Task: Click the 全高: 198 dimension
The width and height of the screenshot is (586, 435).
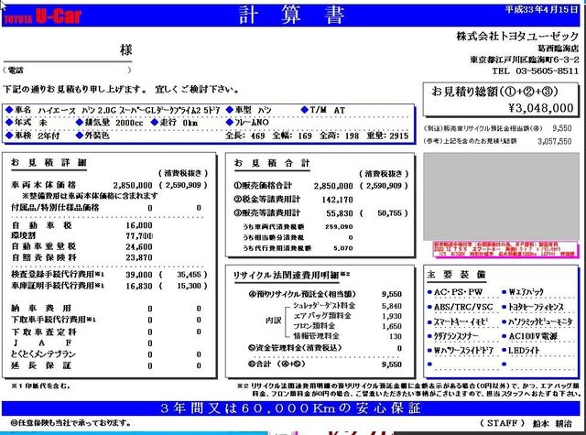Action: 339,136
